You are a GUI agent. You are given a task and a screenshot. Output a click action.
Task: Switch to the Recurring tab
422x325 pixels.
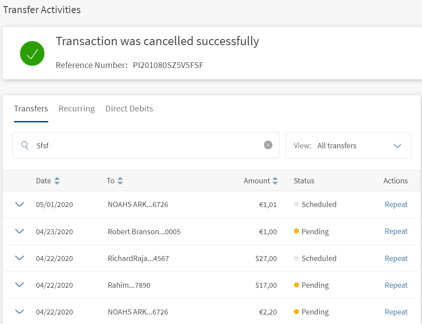click(x=77, y=109)
